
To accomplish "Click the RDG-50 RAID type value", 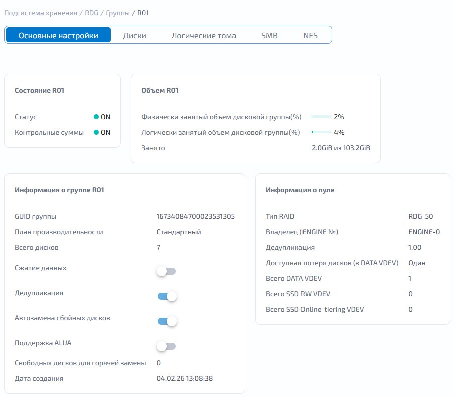I will (420, 216).
